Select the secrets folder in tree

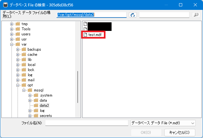tap(46, 116)
